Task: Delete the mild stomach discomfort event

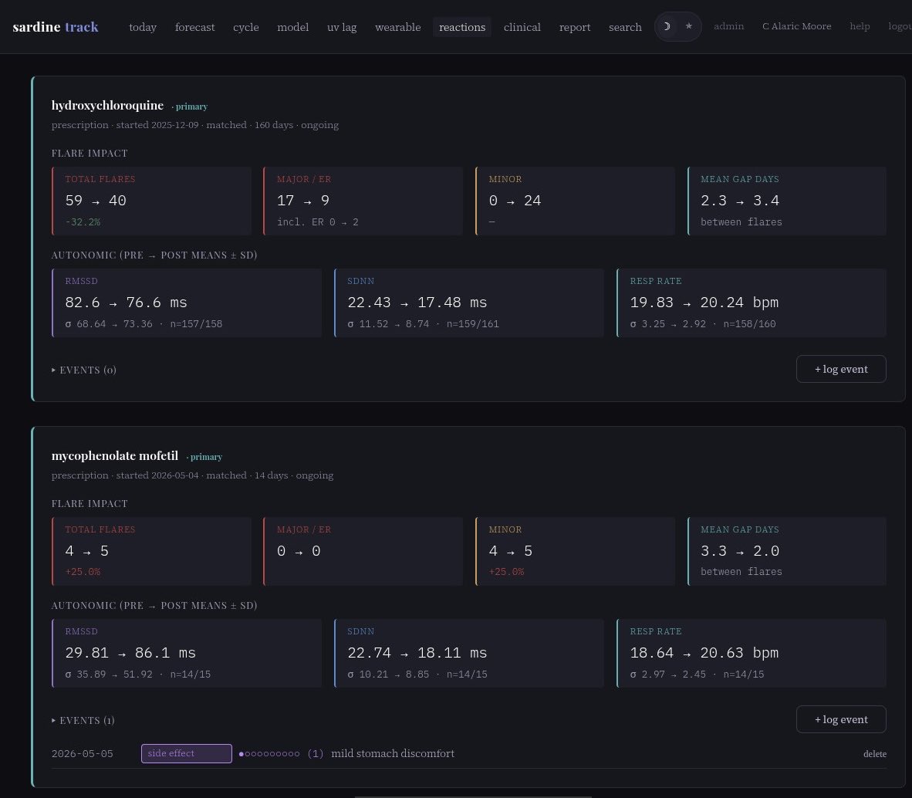Action: tap(875, 754)
